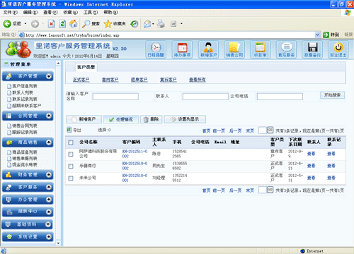This screenshot has height=254, width=354.
Task: Focus the 公司电话 search input field
Action: 280,97
